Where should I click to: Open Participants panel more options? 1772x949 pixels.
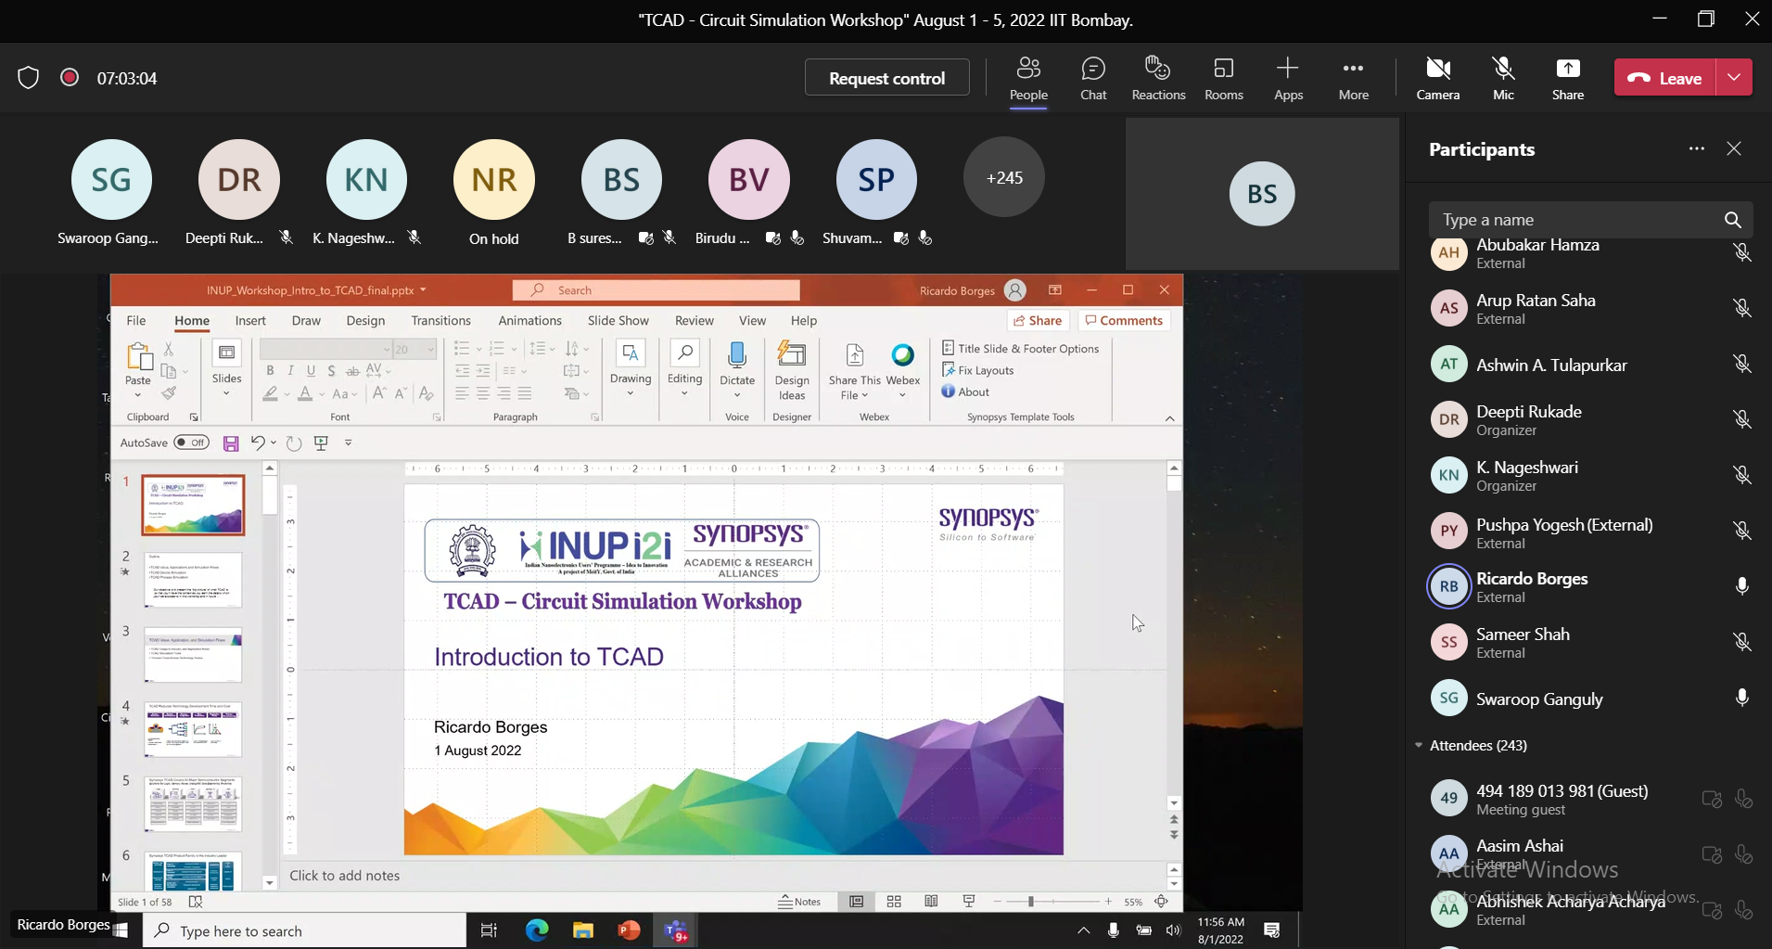[x=1696, y=148]
